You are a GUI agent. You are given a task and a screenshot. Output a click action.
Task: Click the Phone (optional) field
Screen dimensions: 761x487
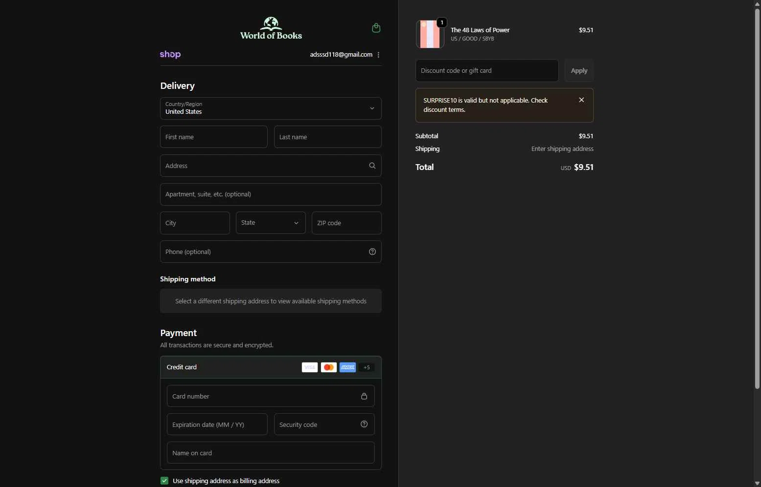tap(271, 252)
